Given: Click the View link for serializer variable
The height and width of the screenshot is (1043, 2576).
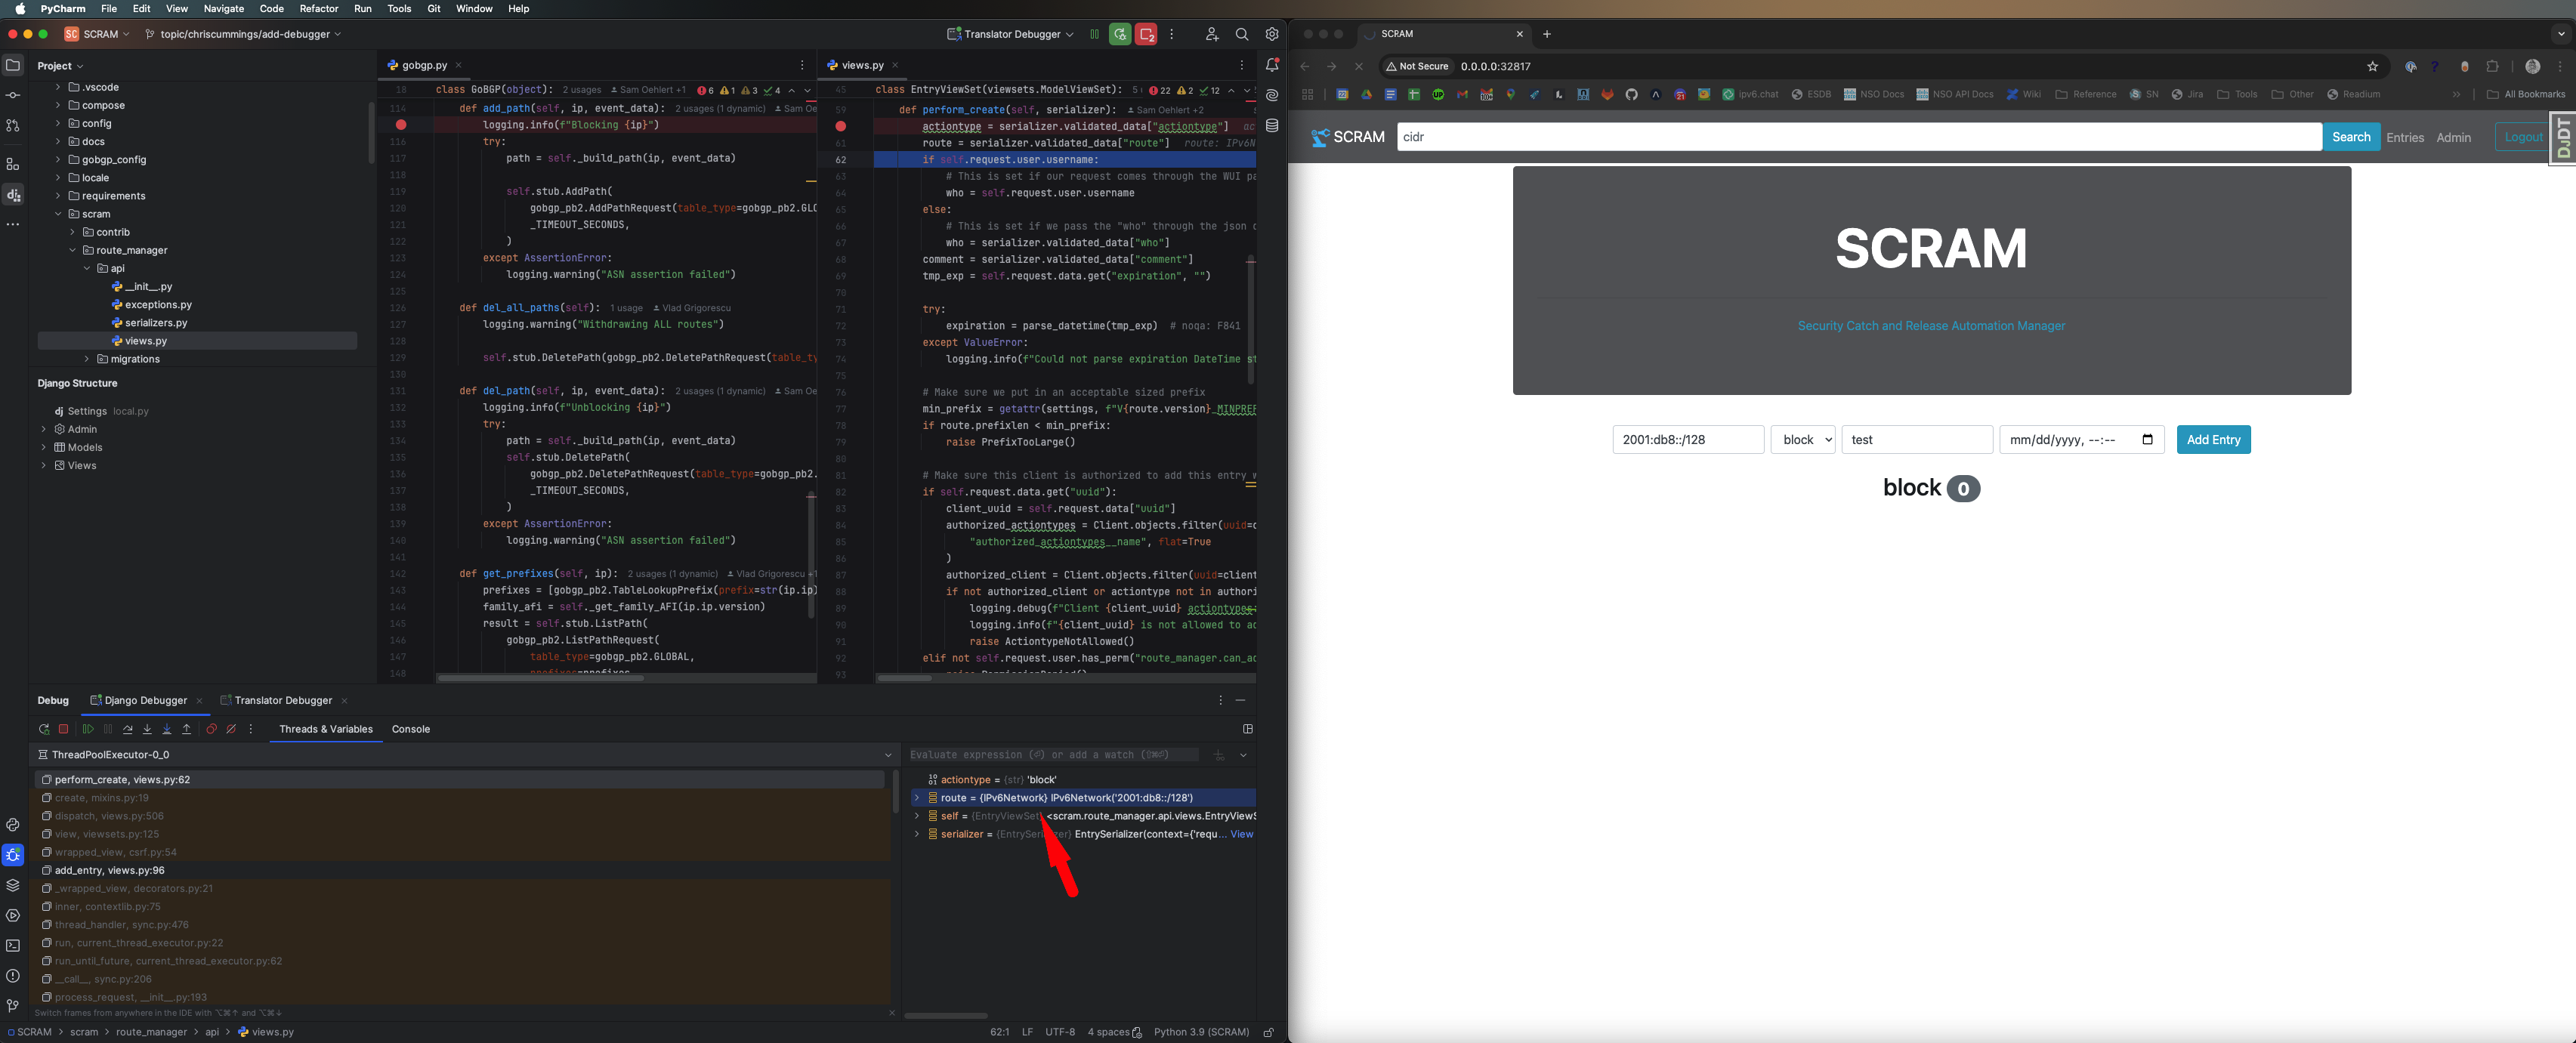Looking at the screenshot, I should coord(1241,834).
